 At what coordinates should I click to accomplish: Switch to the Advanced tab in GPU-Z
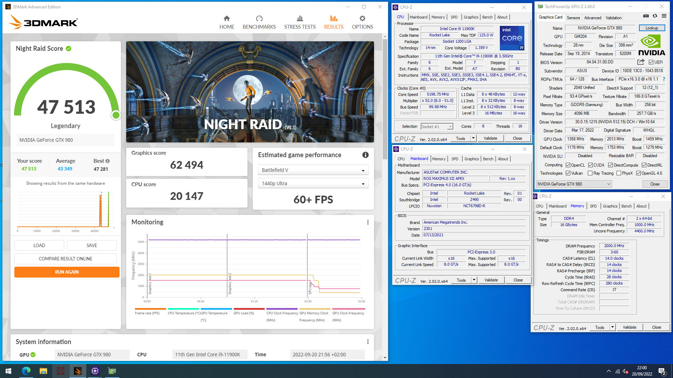pos(593,17)
